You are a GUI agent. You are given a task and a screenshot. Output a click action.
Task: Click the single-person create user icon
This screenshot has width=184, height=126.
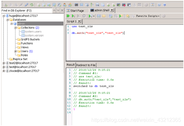click(65, 5)
